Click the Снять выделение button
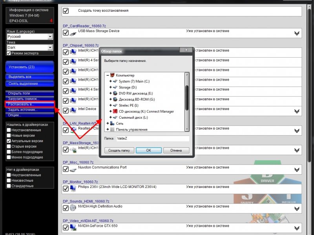The width and height of the screenshot is (314, 235). coord(30,83)
